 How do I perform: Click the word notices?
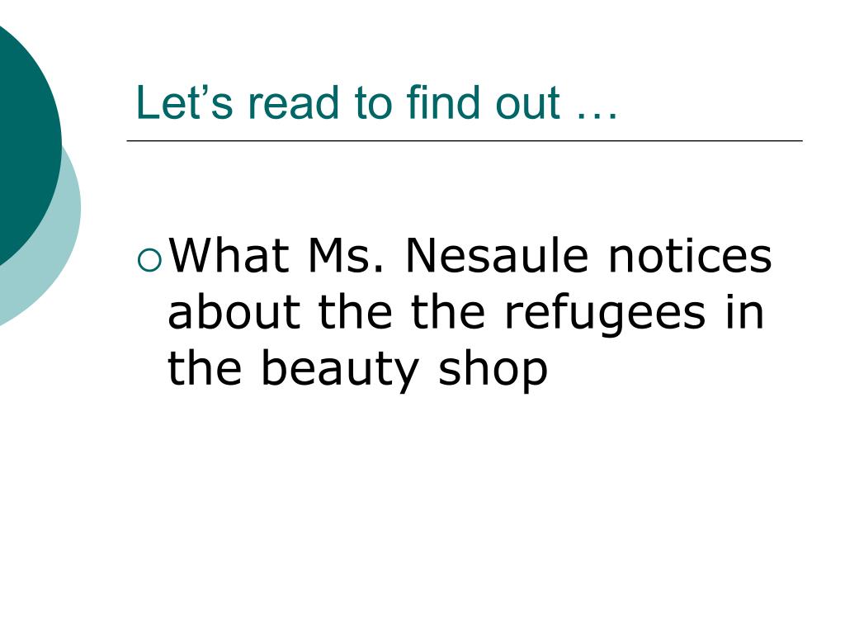691,255
